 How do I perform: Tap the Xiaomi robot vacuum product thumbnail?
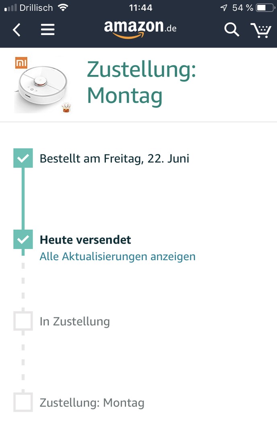42,85
